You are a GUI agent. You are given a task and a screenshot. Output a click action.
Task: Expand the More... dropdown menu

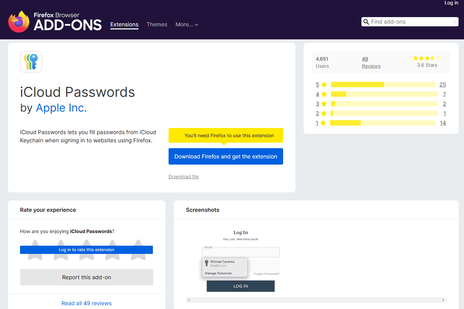(187, 25)
